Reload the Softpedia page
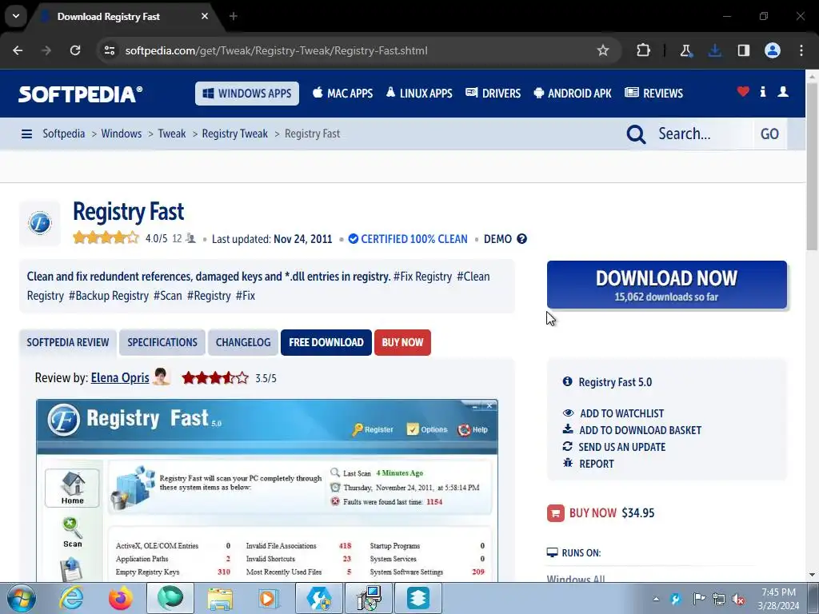Viewport: 819px width, 614px height. (x=75, y=50)
